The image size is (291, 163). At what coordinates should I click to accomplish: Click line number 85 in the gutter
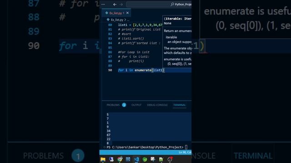(110, 48)
